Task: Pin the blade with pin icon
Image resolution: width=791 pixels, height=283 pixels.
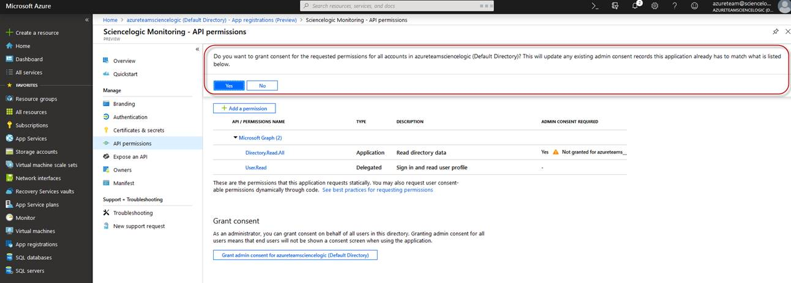Action: point(776,31)
